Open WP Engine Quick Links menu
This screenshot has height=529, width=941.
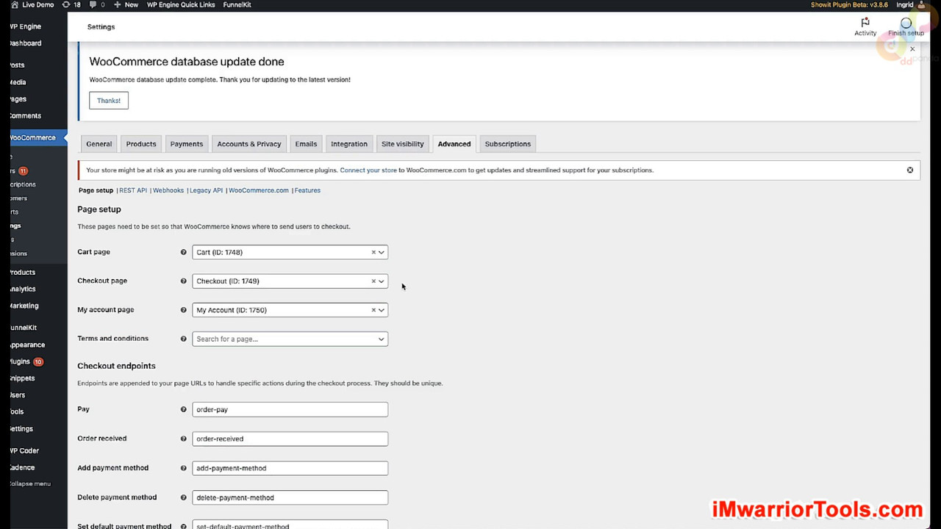pyautogui.click(x=181, y=4)
